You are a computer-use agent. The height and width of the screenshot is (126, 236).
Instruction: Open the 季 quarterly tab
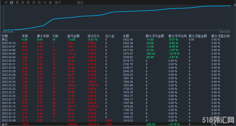click(x=28, y=3)
